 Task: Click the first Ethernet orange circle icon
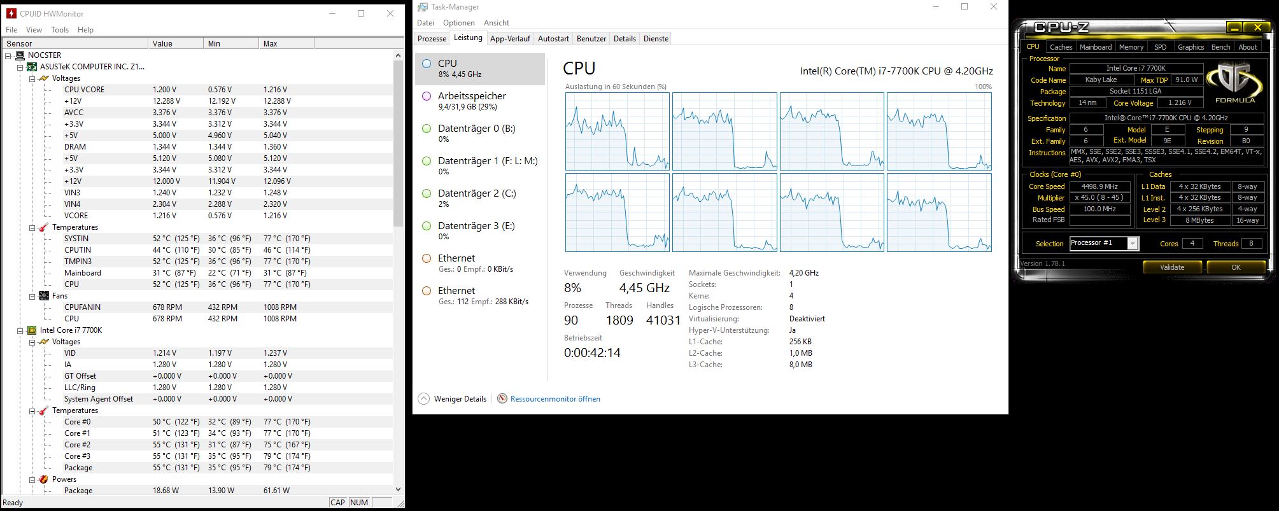(x=427, y=258)
